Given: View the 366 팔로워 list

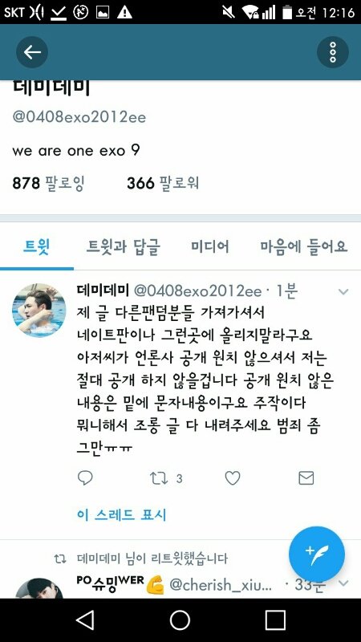Looking at the screenshot, I should tap(163, 183).
